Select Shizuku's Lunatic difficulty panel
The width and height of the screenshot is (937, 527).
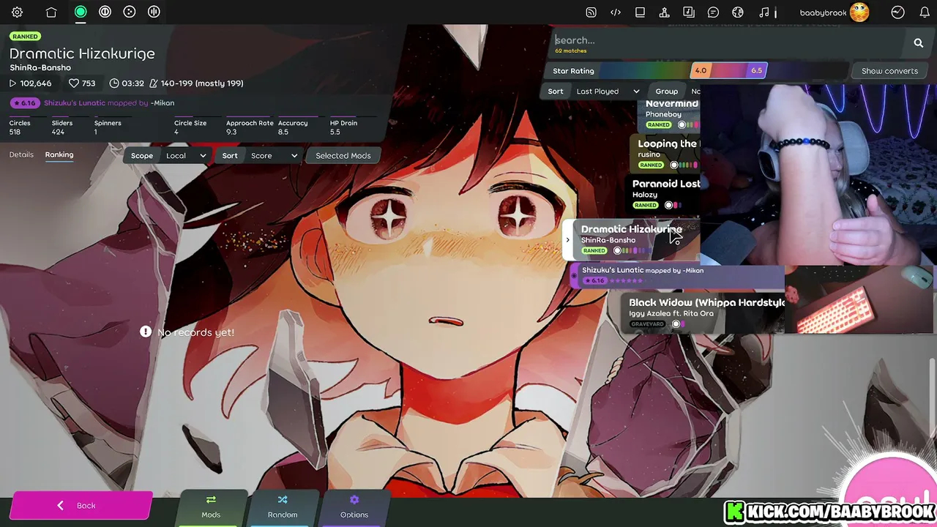[677, 275]
